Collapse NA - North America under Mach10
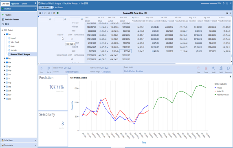The image size is (233, 148). [69, 35]
